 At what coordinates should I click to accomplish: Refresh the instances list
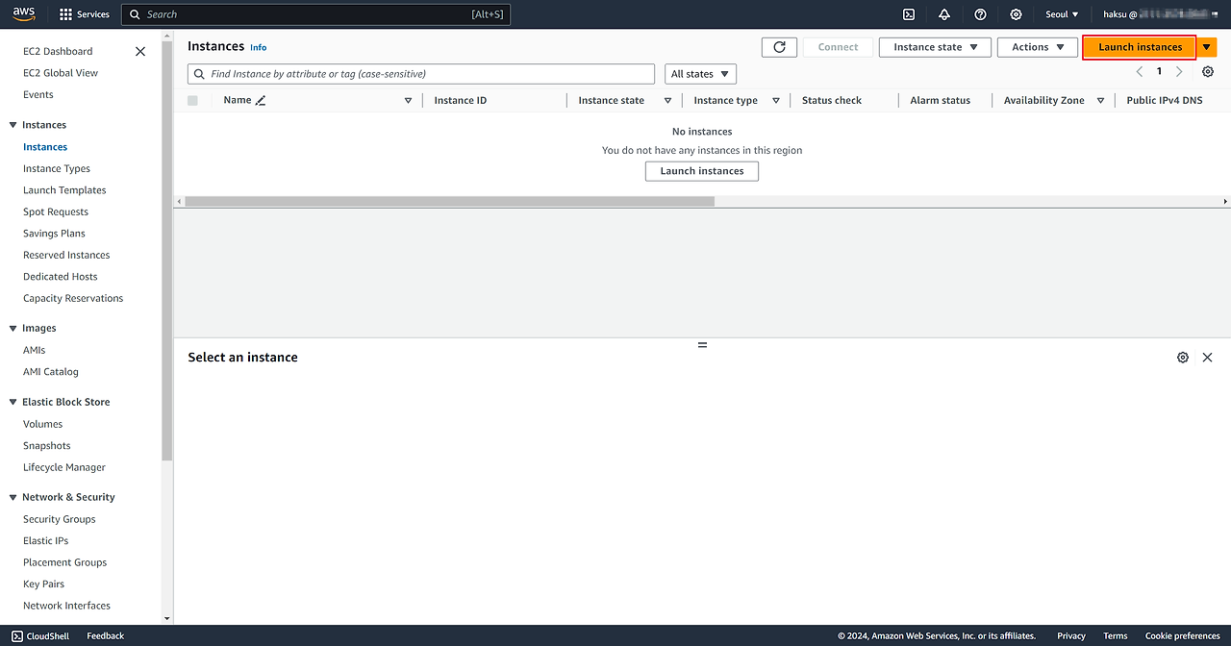(x=779, y=47)
